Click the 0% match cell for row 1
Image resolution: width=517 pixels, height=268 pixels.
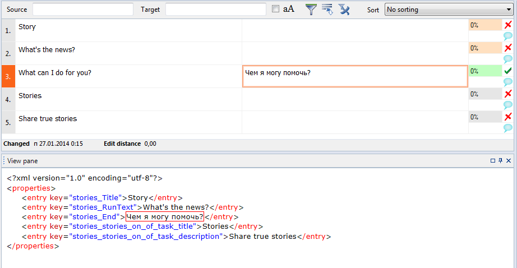point(485,25)
